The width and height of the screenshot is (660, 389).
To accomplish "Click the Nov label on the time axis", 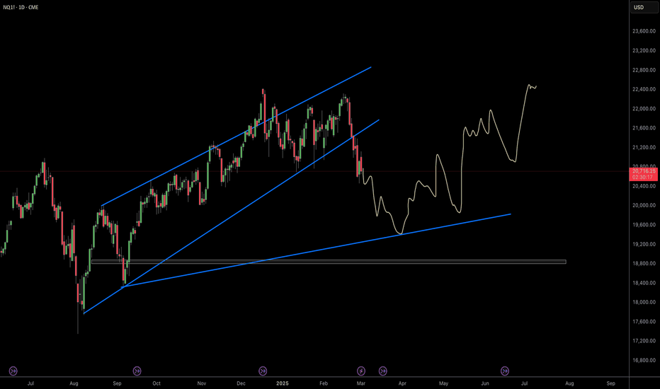I will [202, 383].
